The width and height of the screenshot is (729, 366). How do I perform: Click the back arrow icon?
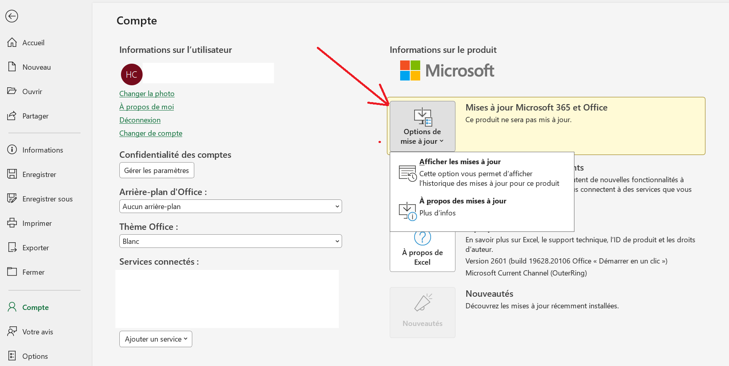point(12,16)
